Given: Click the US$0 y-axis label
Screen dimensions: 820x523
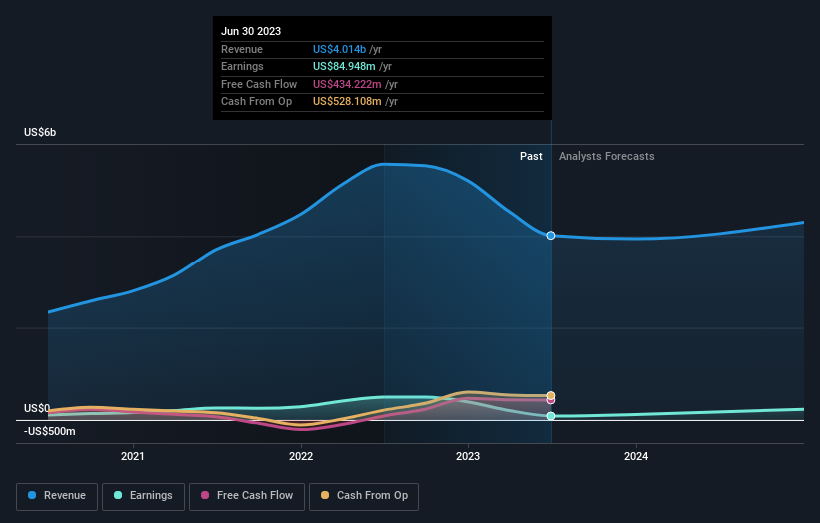Looking at the screenshot, I should [37, 408].
